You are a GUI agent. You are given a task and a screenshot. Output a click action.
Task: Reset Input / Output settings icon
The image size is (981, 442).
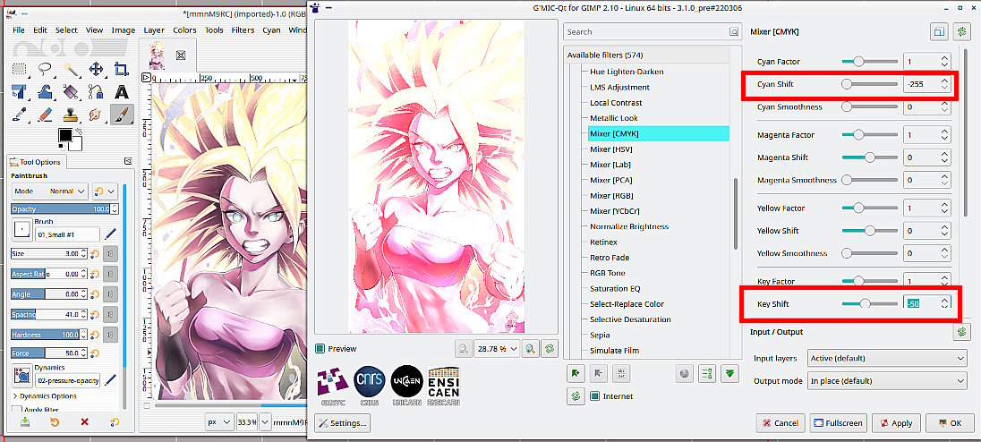(x=961, y=332)
